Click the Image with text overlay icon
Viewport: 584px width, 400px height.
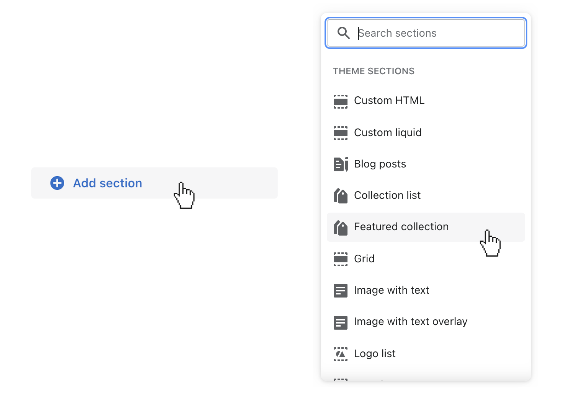pos(341,322)
